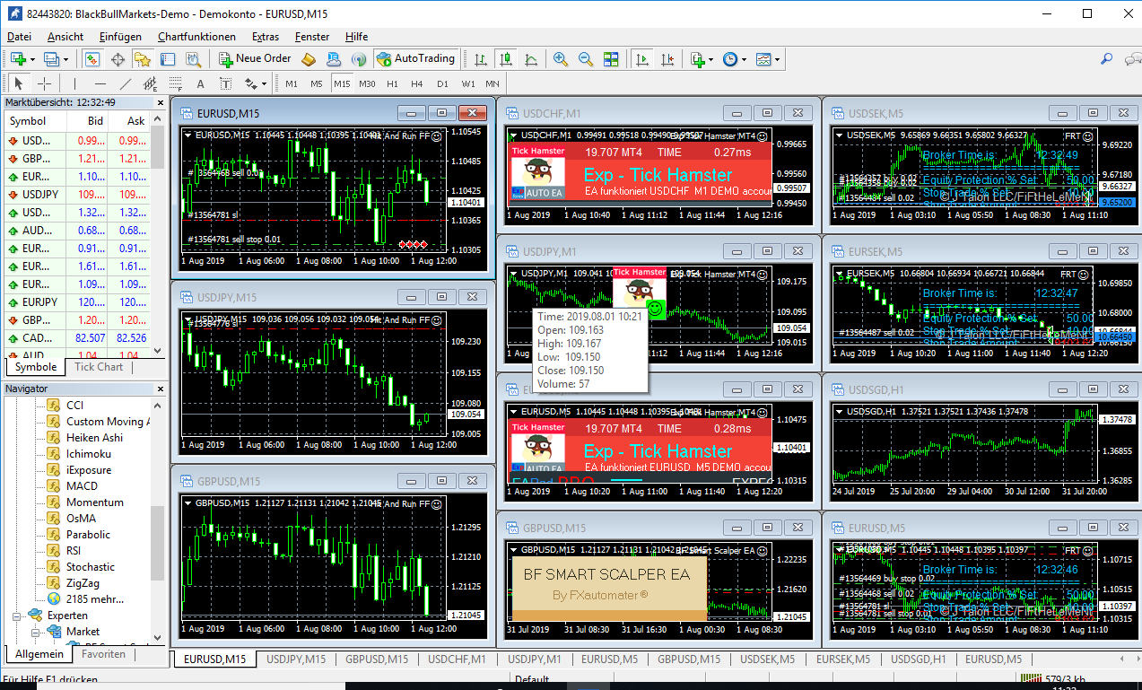Select horizontal line drawing tool
Viewport: 1142px width, 690px height.
tap(100, 83)
